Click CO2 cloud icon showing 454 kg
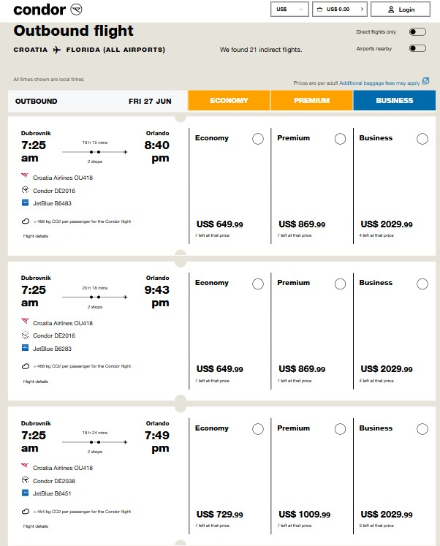This screenshot has height=546, width=440. click(x=26, y=511)
